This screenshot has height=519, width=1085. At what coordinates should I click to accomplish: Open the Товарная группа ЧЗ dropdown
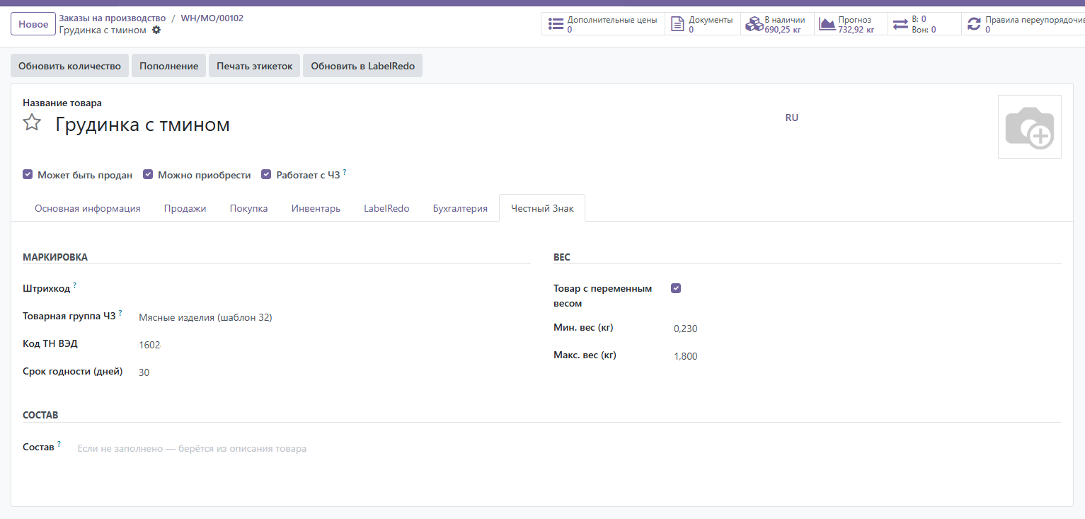334,317
